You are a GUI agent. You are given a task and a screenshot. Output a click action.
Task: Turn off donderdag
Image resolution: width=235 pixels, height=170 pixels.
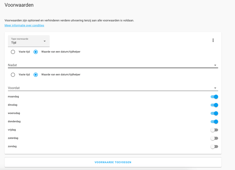[214, 121]
